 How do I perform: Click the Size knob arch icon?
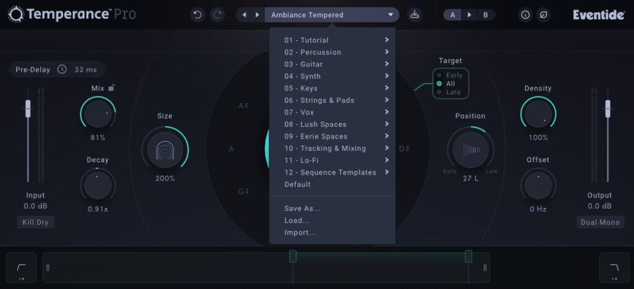165,150
